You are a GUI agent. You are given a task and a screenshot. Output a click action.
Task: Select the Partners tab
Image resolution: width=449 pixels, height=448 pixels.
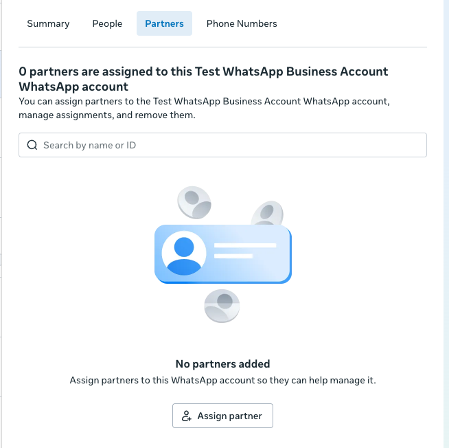[x=164, y=23]
